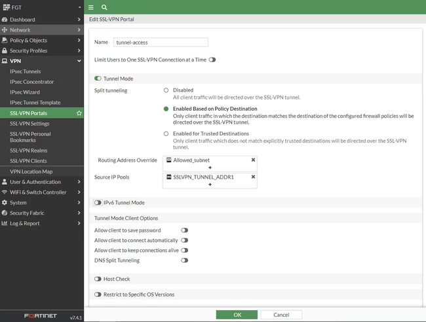Image resolution: width=426 pixels, height=322 pixels.
Task: Open the search magnifier icon
Action: [x=104, y=7]
